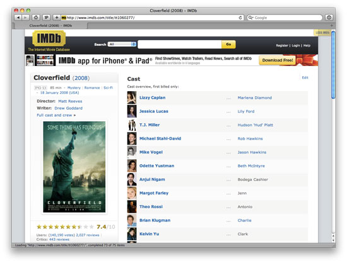Open Margot Farley's headshot thumbnail

pyautogui.click(x=132, y=193)
